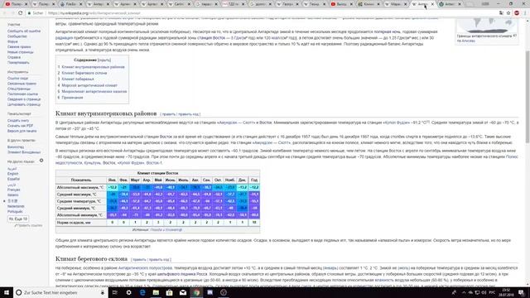The height and width of the screenshot is (298, 530).
Task: Open the Викисклад sidebar link
Action: tap(16, 147)
